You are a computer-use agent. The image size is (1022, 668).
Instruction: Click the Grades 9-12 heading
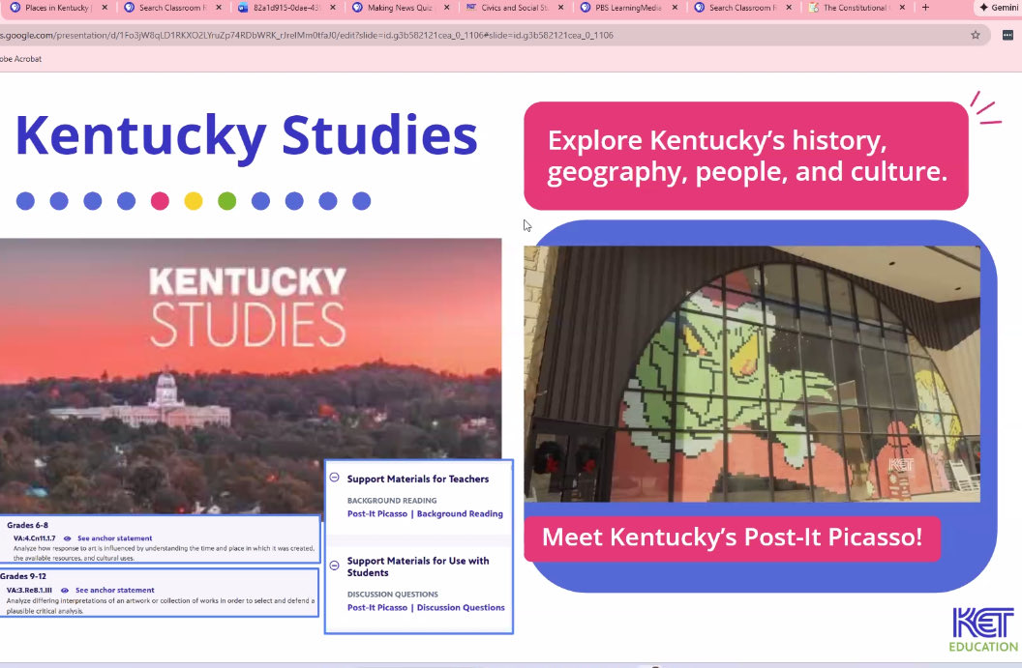(x=23, y=576)
